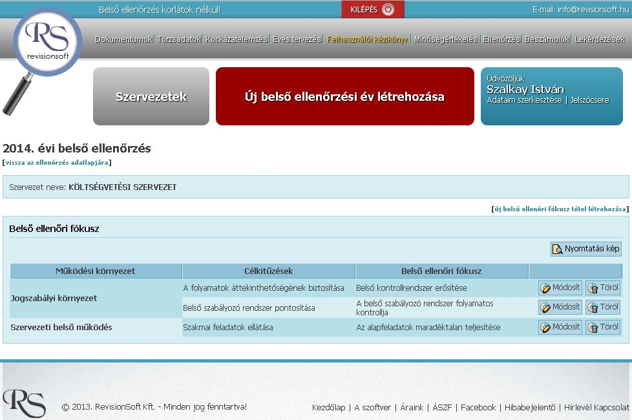The height and width of the screenshot is (420, 632).
Task: Open the Éves tervezés menu
Action: (x=297, y=39)
